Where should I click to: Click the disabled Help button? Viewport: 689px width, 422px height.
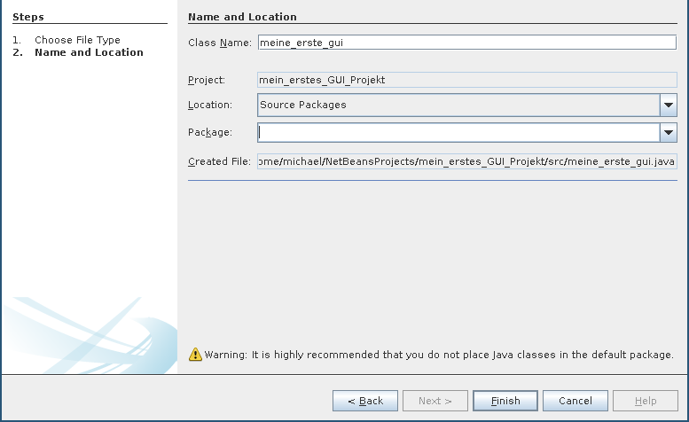[646, 401]
